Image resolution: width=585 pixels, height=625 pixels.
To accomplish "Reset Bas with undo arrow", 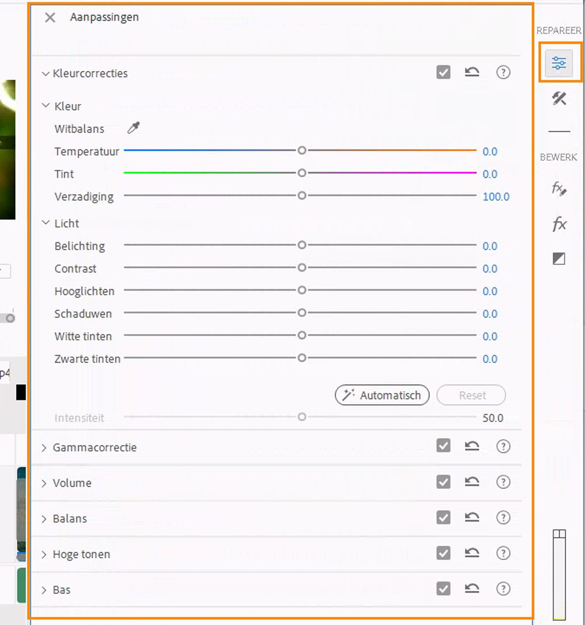I will [472, 589].
